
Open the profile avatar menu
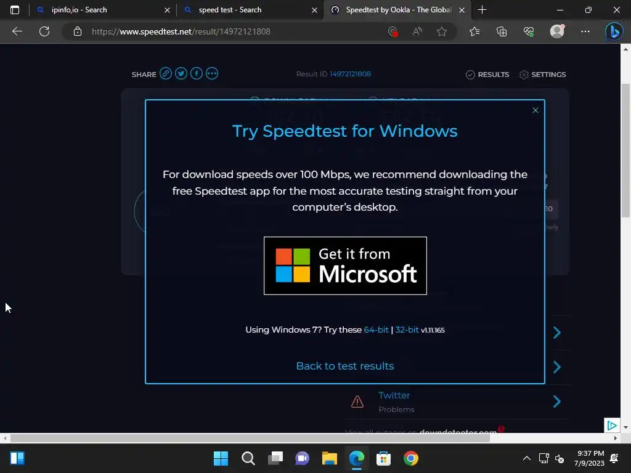[557, 31]
